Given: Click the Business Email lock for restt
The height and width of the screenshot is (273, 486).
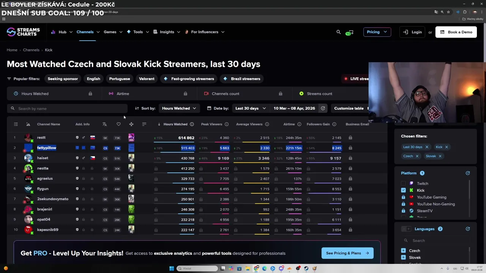Looking at the screenshot, I should 350,138.
